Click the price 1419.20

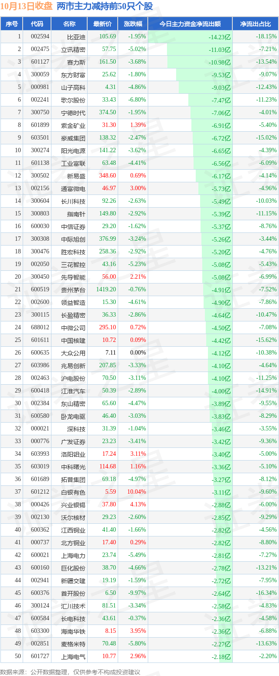pos(106,290)
